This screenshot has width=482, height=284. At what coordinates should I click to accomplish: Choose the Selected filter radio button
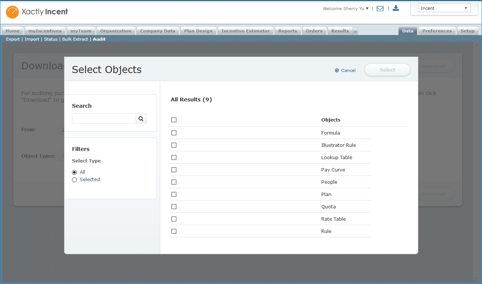pos(75,180)
